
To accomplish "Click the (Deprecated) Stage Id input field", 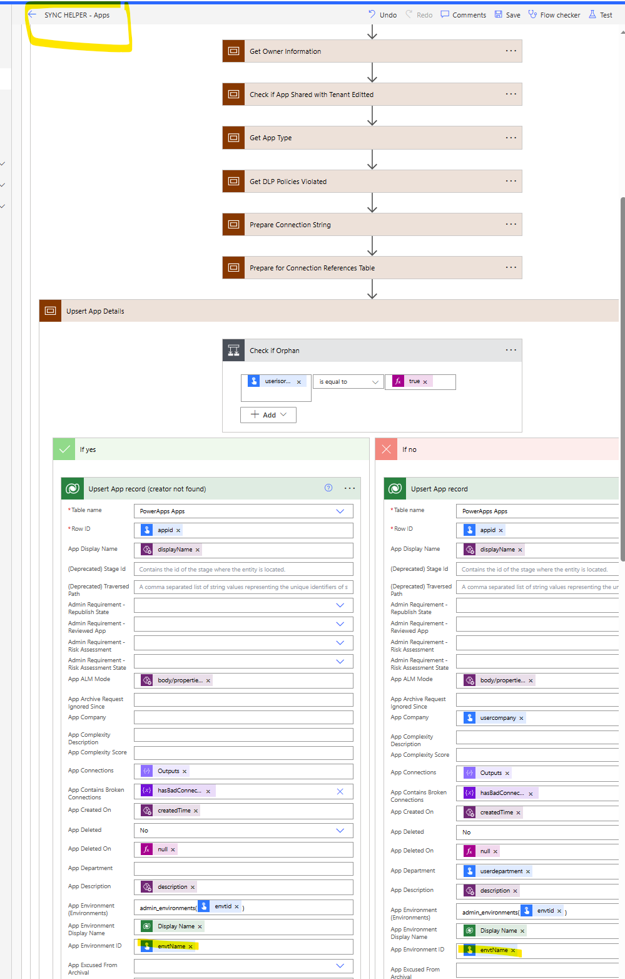I will [243, 568].
